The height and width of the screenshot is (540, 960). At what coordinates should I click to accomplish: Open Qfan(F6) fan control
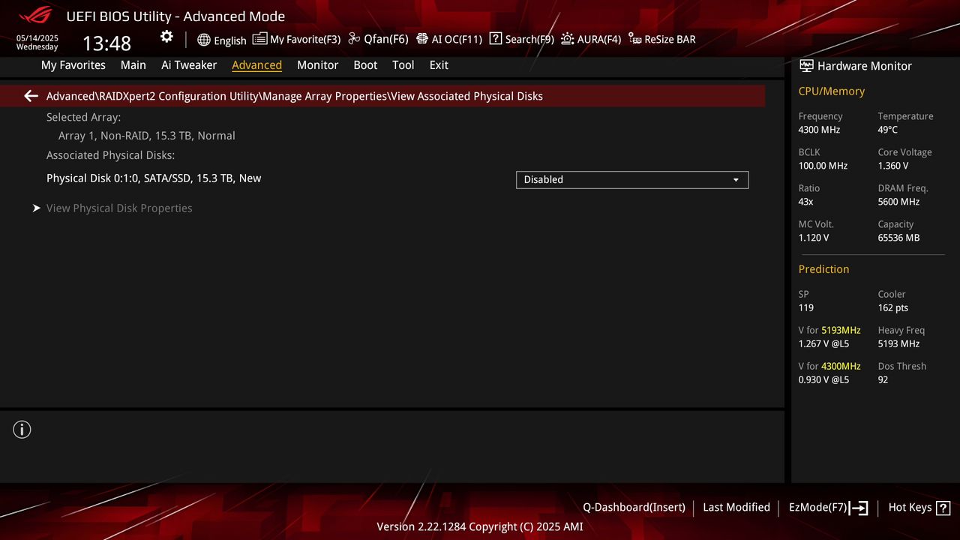tap(379, 39)
